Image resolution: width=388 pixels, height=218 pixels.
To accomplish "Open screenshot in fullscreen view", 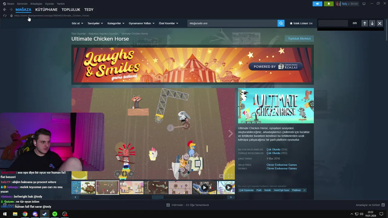I will click(230, 176).
